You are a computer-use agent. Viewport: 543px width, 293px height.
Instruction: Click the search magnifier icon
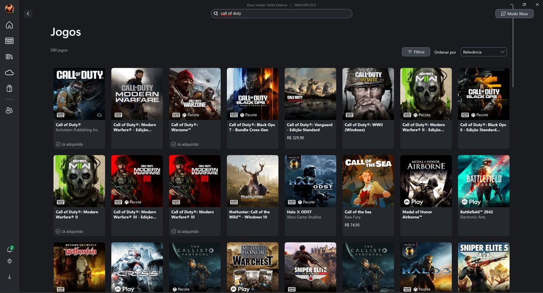(216, 14)
